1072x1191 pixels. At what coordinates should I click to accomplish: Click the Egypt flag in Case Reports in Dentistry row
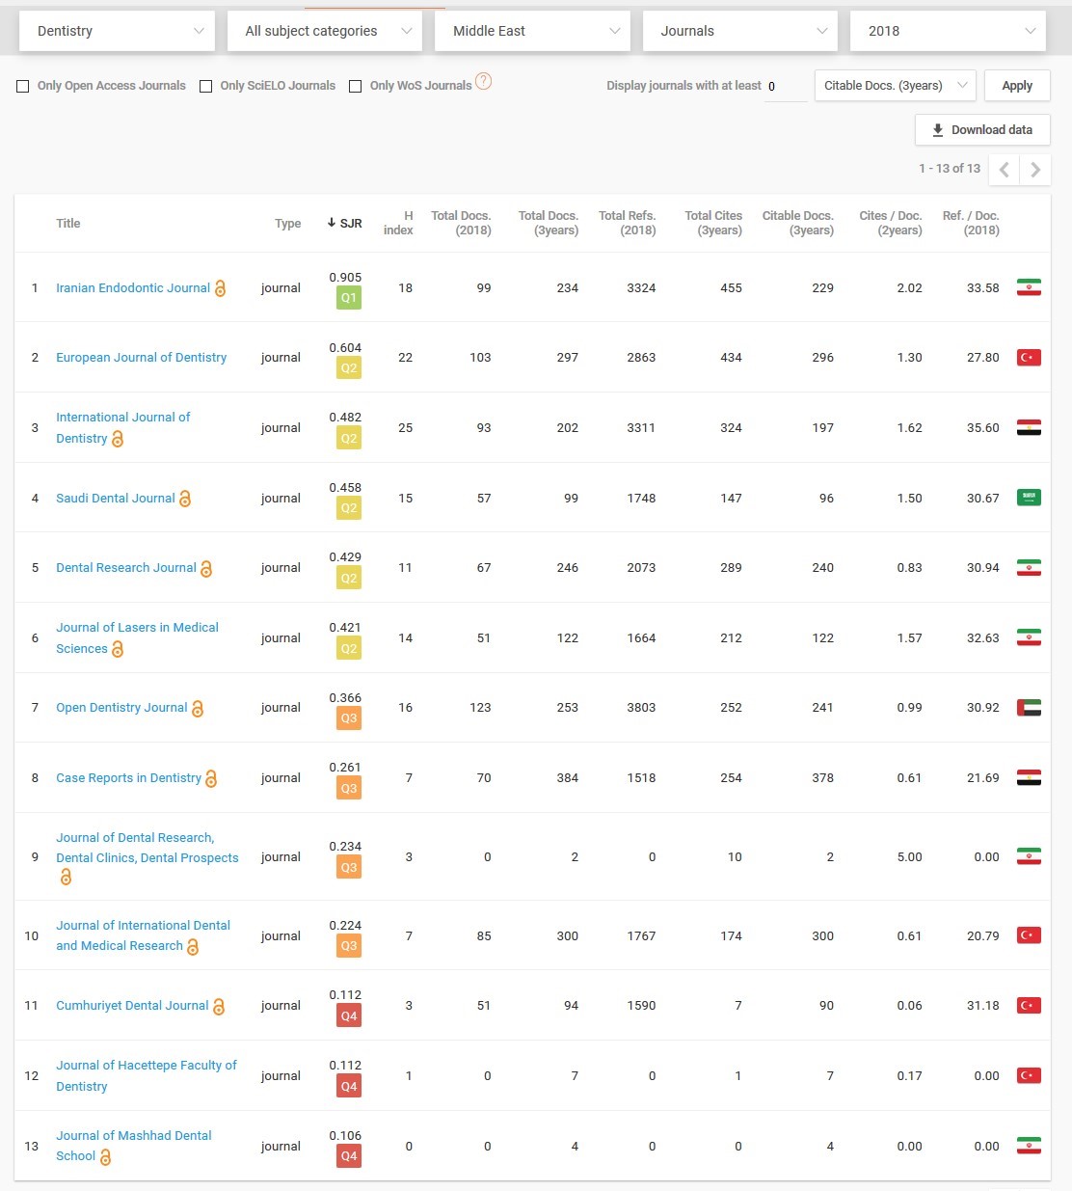tap(1029, 778)
